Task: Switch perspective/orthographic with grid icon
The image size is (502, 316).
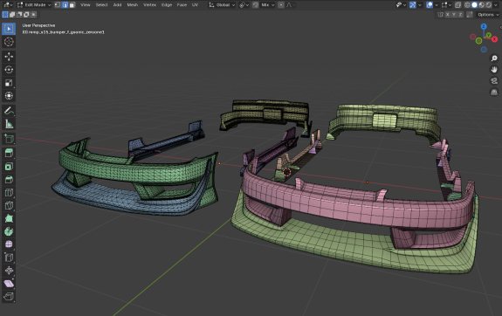Action: (x=494, y=92)
